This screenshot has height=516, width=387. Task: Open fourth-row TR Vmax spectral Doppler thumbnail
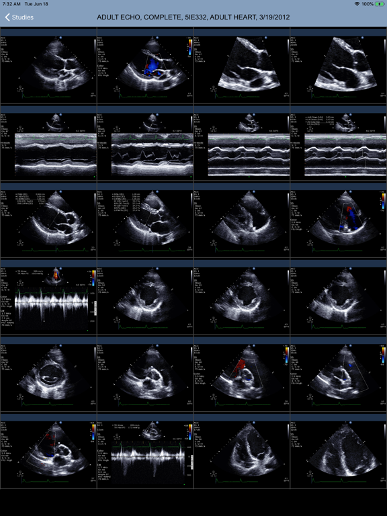(48, 297)
